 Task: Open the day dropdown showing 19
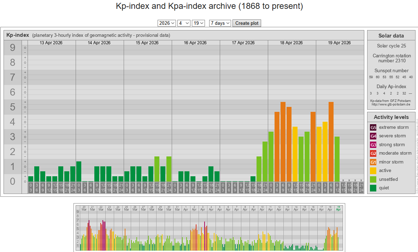coord(198,23)
